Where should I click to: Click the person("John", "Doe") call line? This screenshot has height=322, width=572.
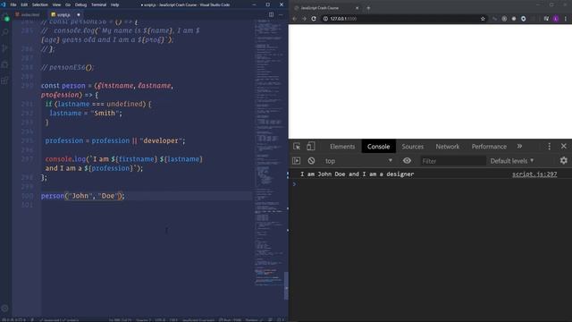pos(83,196)
